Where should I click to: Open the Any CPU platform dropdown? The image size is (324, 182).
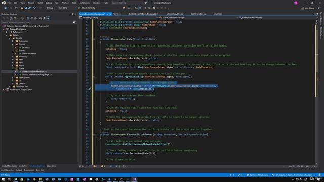67,8
